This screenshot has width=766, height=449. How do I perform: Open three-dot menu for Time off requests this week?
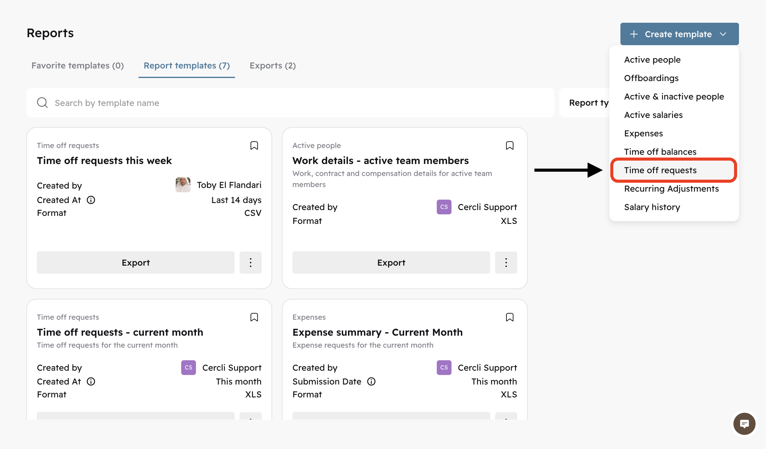[251, 263]
